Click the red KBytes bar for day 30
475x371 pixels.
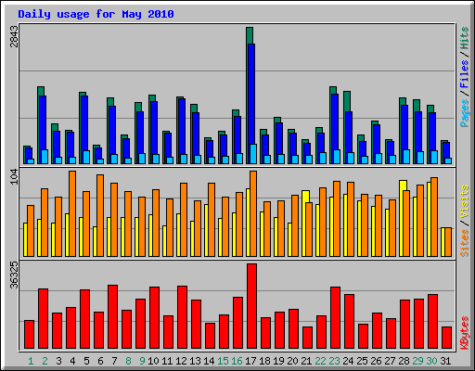pyautogui.click(x=432, y=322)
